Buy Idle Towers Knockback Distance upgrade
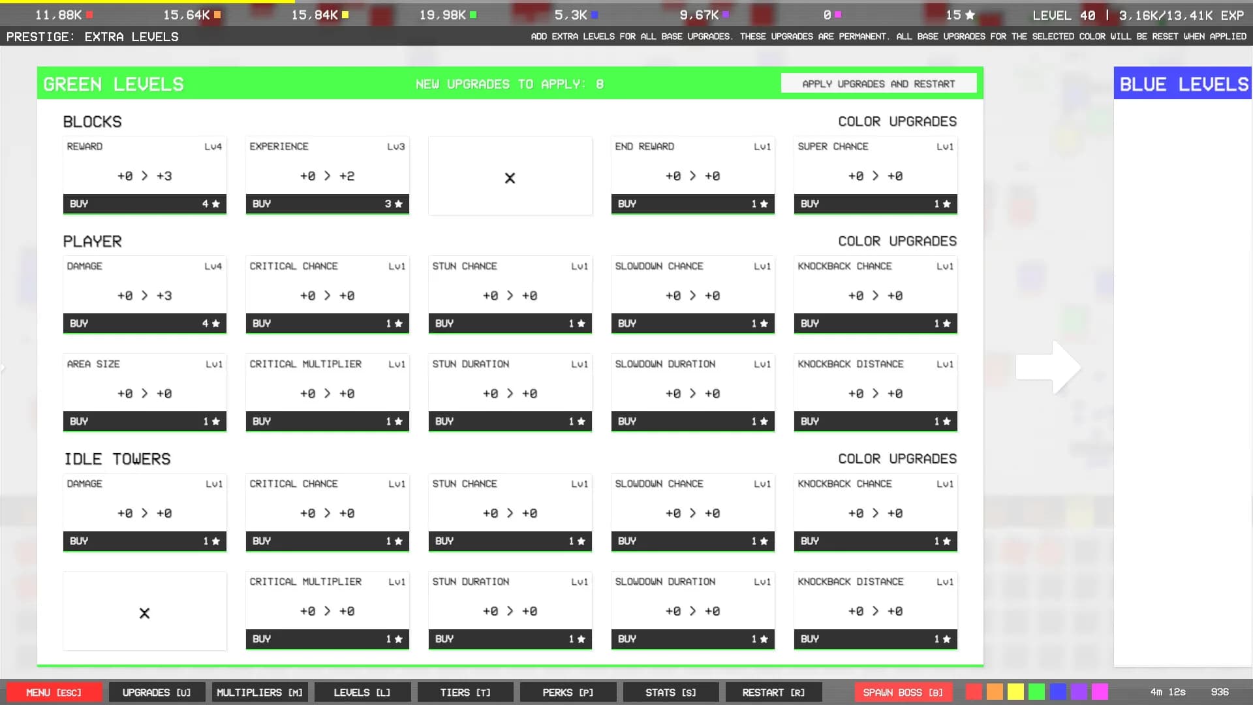Screen dimensions: 1253x705 [875, 638]
